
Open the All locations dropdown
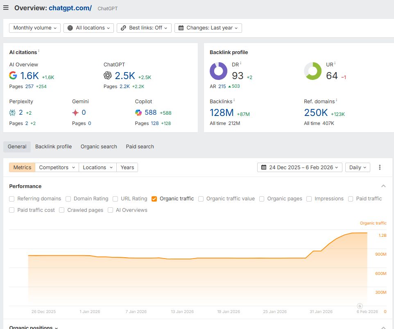pos(88,28)
